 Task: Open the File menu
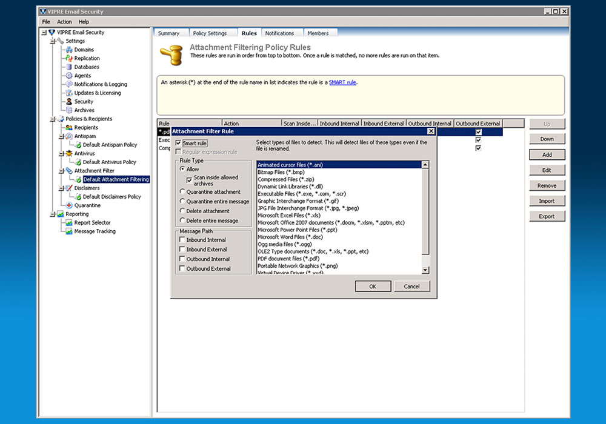coord(46,22)
